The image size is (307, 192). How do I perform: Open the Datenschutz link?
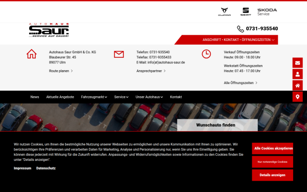pyautogui.click(x=46, y=168)
